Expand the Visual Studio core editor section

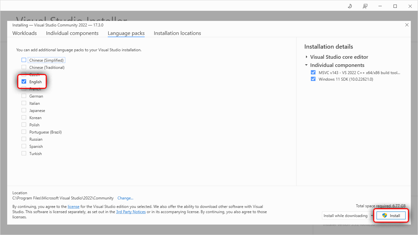[307, 57]
